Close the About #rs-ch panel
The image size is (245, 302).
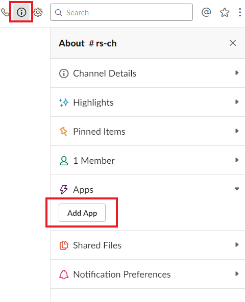click(x=233, y=43)
